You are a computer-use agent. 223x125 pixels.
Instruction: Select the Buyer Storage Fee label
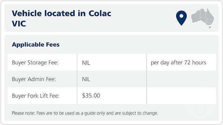coord(35,63)
